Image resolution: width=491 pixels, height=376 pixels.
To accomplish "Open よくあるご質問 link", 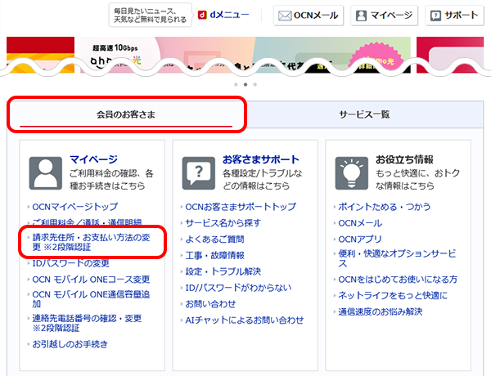I will 214,239.
